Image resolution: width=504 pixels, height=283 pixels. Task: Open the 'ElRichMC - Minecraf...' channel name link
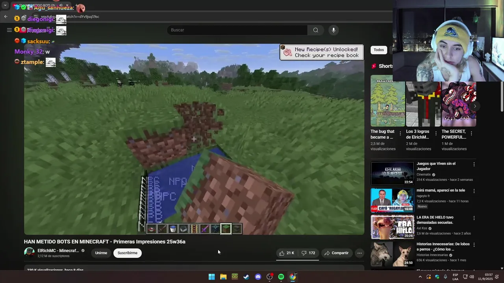tap(58, 251)
